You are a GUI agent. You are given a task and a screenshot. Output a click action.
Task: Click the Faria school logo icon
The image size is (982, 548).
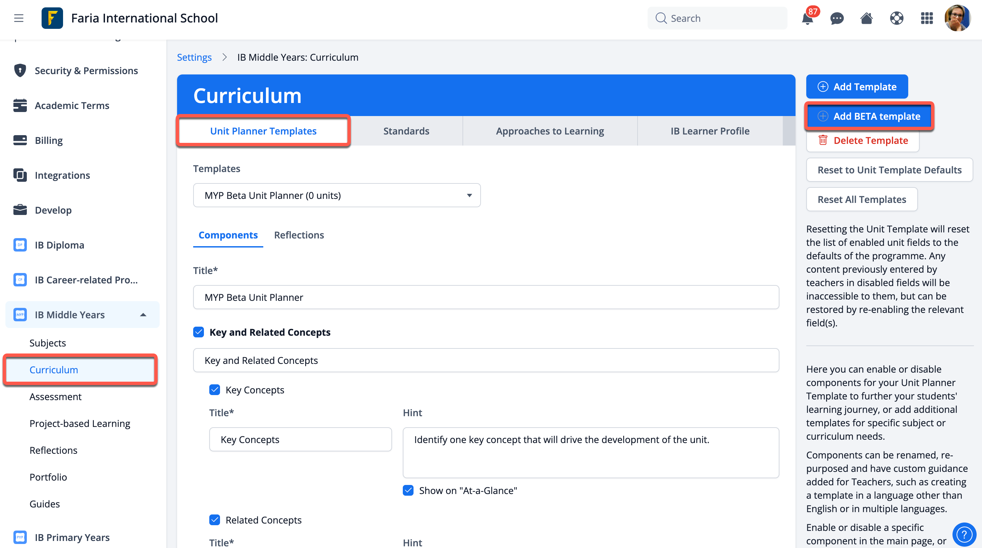(52, 18)
